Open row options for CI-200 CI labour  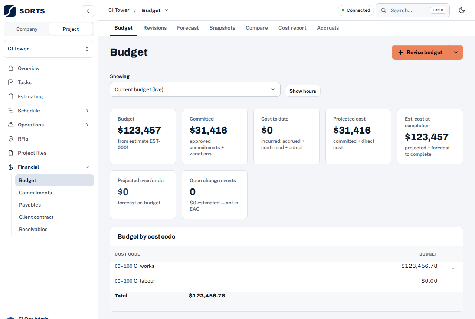tap(452, 283)
